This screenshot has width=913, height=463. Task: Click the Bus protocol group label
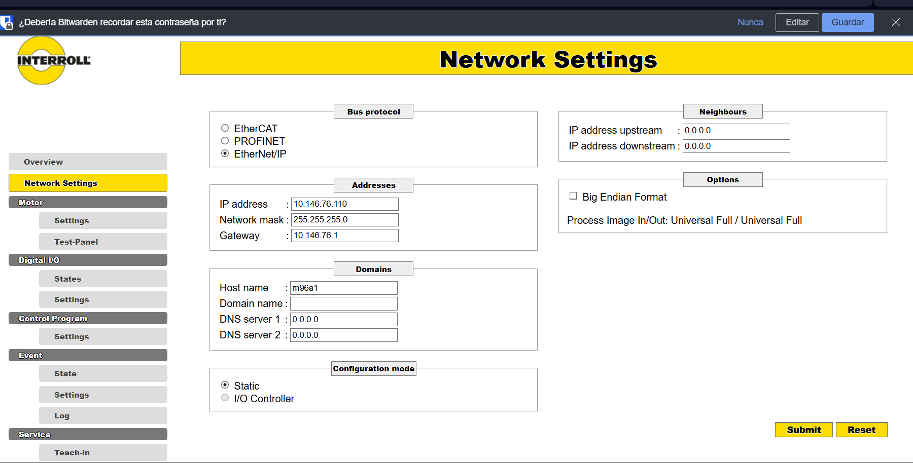click(373, 111)
